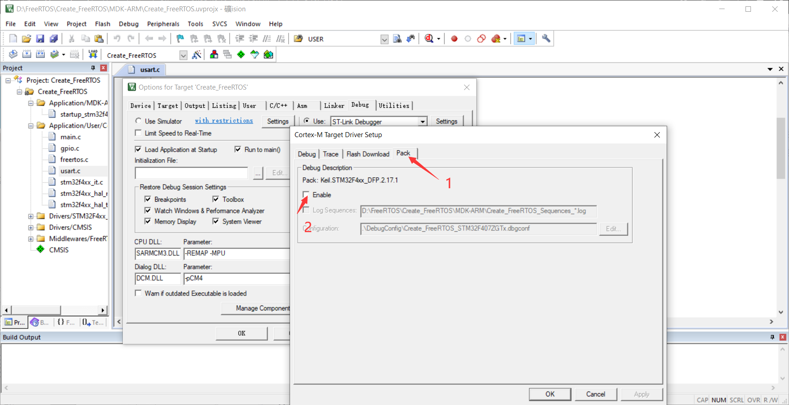The width and height of the screenshot is (789, 405).
Task: Click the Manage Project Items colored blocks icon
Action: [x=214, y=55]
